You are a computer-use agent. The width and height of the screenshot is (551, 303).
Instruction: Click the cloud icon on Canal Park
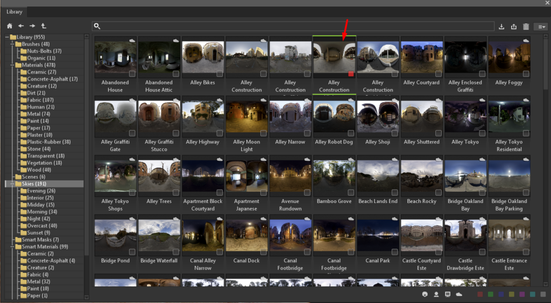[394, 219]
